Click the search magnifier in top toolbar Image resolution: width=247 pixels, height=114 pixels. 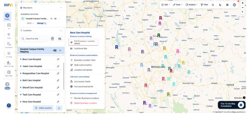coord(213,5)
